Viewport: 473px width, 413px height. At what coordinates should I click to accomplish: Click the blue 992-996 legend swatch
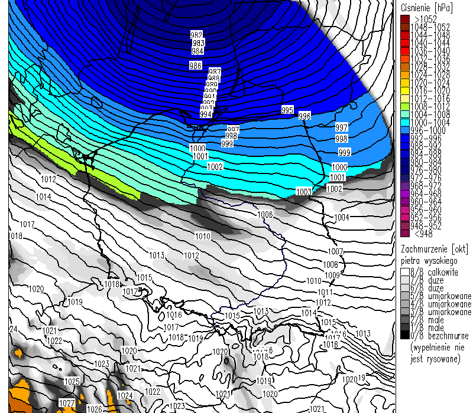point(405,138)
